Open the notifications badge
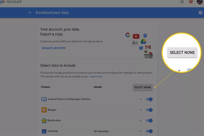The height and width of the screenshot is (136, 204). click(x=191, y=2)
